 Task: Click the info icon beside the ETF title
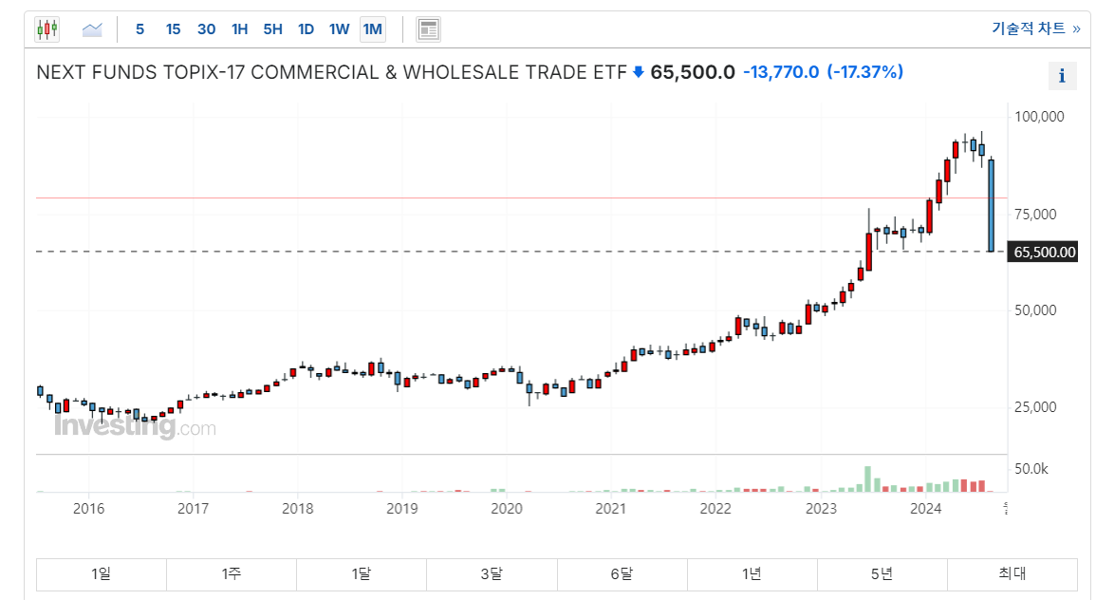1062,76
